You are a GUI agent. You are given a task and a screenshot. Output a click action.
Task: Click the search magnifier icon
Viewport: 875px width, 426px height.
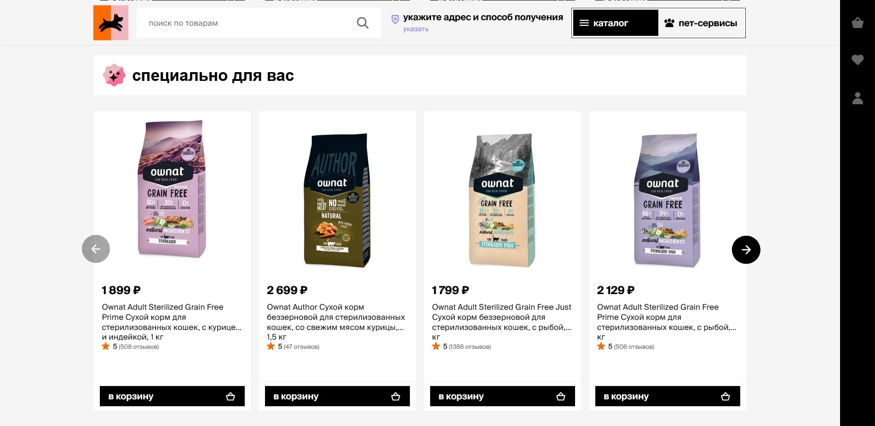click(x=363, y=23)
